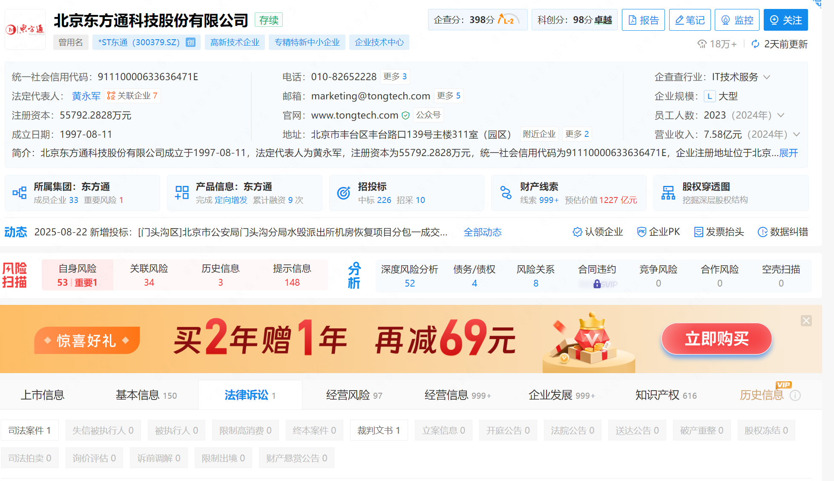Select the 企业技术中心 tag
Viewport: 834px width, 481px height.
coord(379,42)
